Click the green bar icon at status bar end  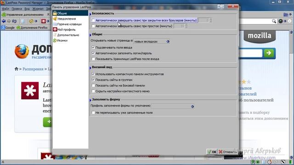290,162
